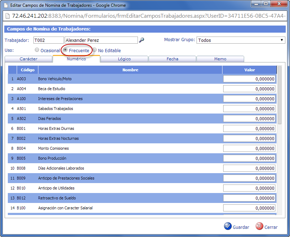Click the Valor field for Sabados Trabajados

coord(249,109)
